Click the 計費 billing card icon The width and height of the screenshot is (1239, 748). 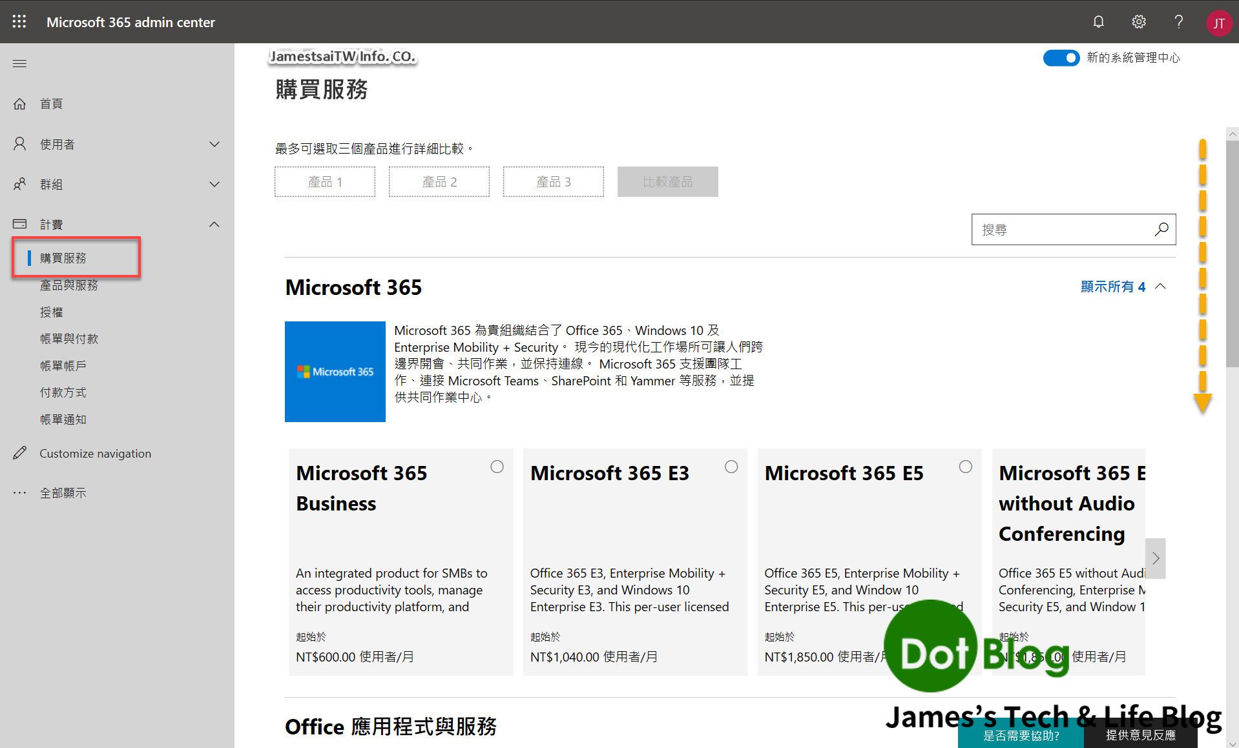[x=20, y=224]
